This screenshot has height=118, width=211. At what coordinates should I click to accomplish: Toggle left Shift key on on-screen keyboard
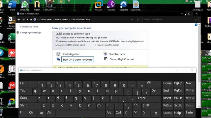coord(30,106)
